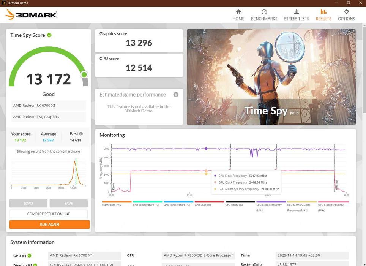366x266 pixels.
Task: Click Average score value 12 957
Action: point(48,140)
